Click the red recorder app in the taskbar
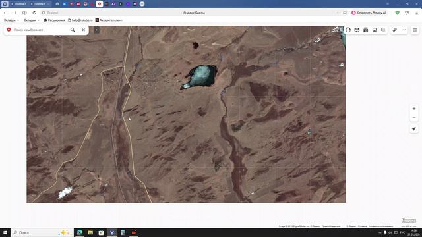 click(134, 232)
